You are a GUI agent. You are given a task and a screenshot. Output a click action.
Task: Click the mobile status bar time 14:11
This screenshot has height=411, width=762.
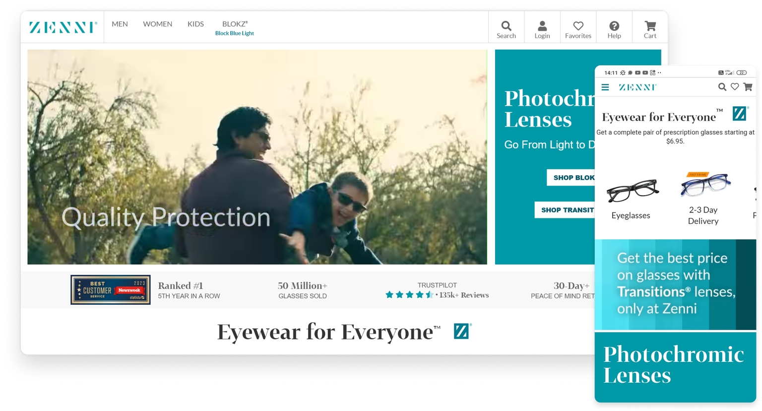[x=611, y=72]
